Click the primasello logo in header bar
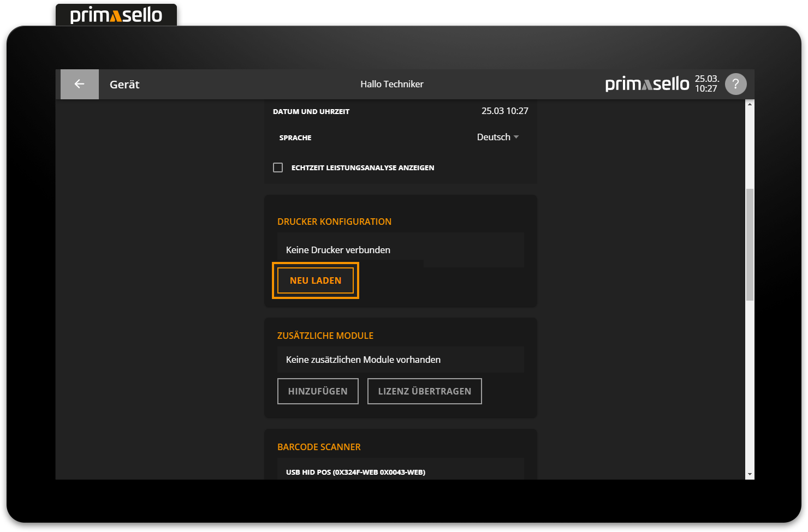 (x=647, y=84)
